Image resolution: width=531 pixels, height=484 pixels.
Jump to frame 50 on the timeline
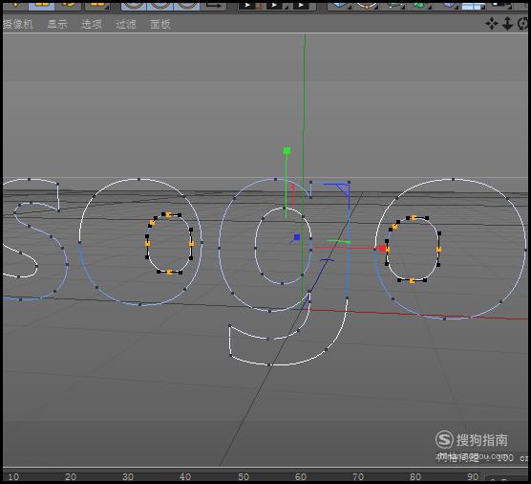pyautogui.click(x=244, y=476)
